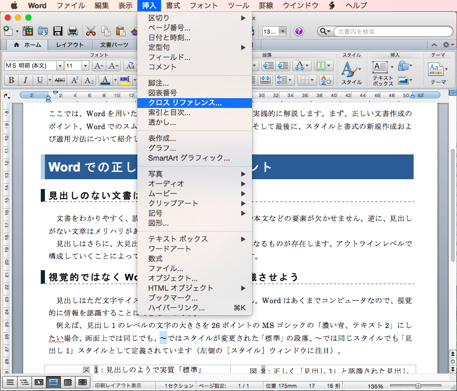Apply superscript formatting A²
Screen dimensions: 457x391
74,80
